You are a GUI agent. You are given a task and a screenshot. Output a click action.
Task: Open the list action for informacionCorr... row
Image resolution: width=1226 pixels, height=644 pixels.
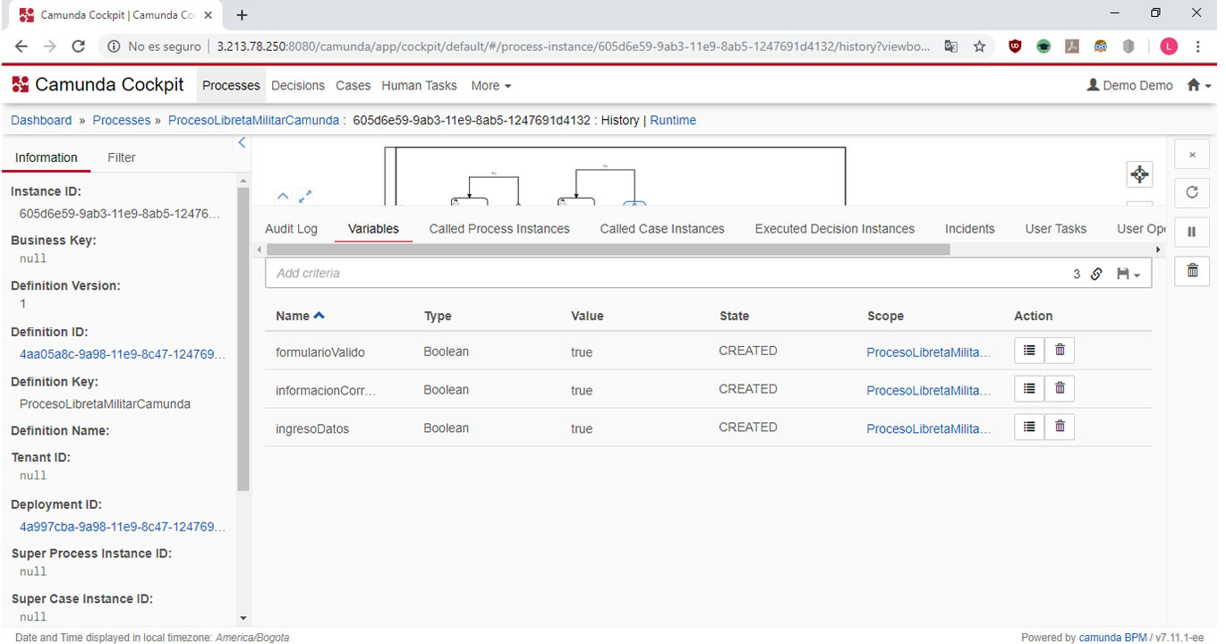1029,389
